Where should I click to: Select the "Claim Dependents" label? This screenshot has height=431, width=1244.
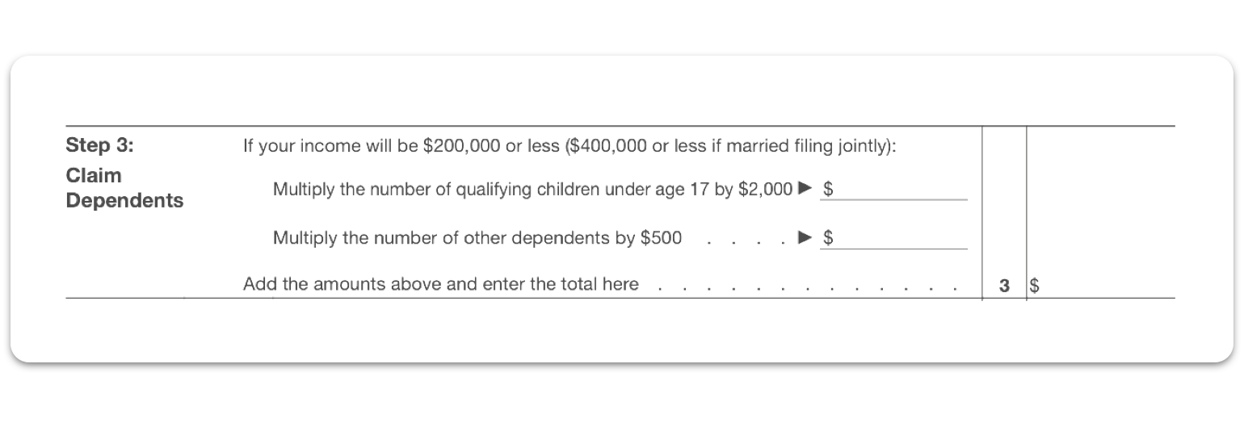[x=124, y=188]
